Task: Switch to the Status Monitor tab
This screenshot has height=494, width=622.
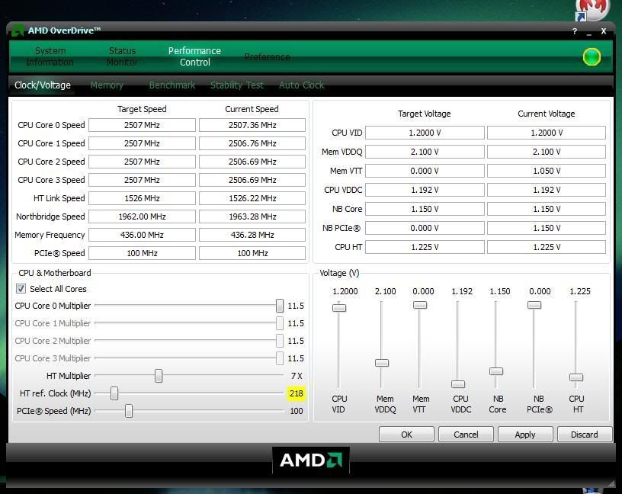Action: coord(122,56)
